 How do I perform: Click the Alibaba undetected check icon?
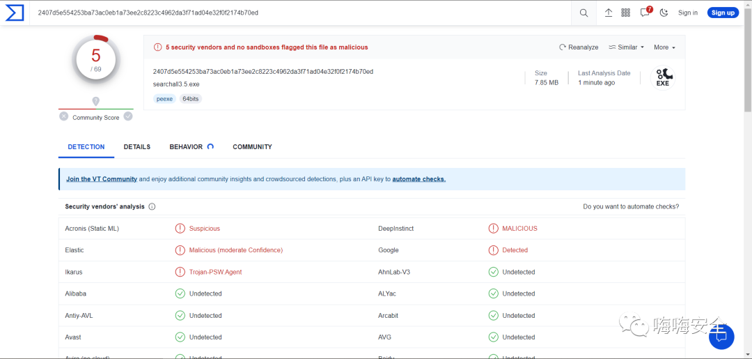coord(180,293)
